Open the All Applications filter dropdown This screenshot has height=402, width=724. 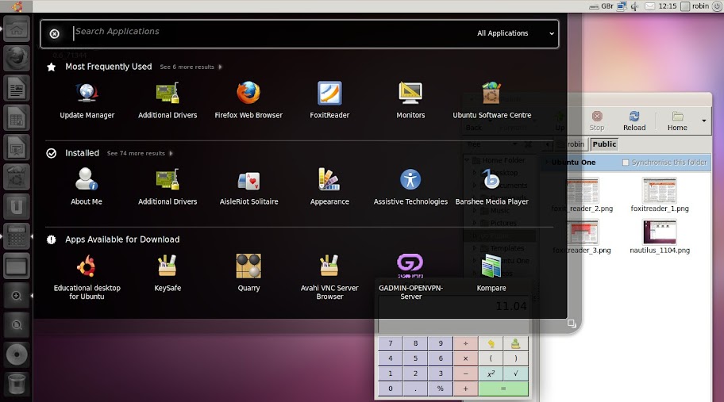coord(515,33)
